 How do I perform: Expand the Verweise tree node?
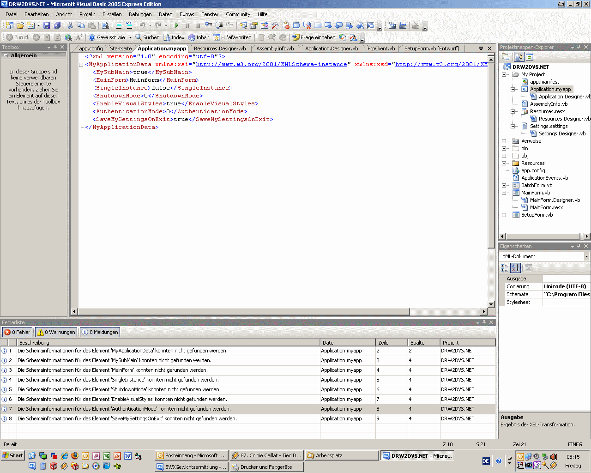point(504,141)
